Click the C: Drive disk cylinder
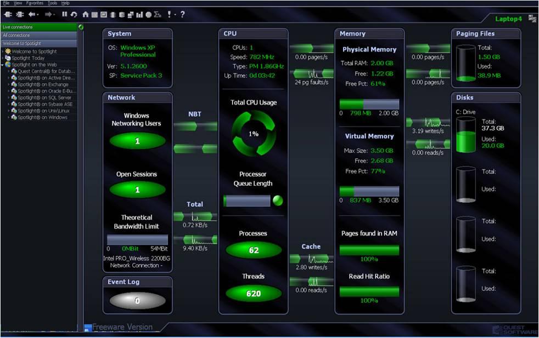Screen dimensions: 539x338 [466, 135]
